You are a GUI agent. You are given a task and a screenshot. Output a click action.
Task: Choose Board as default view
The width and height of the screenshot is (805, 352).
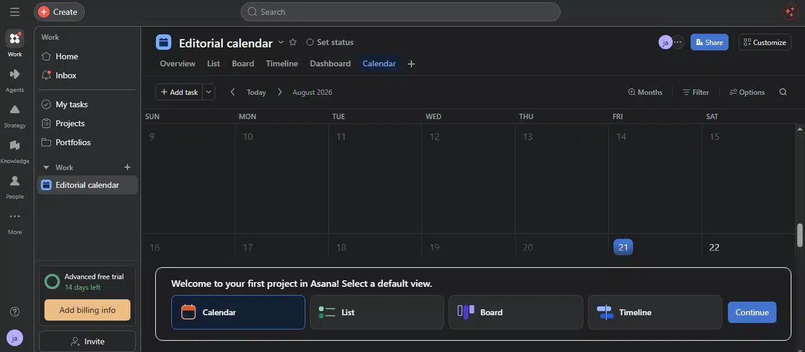(516, 312)
